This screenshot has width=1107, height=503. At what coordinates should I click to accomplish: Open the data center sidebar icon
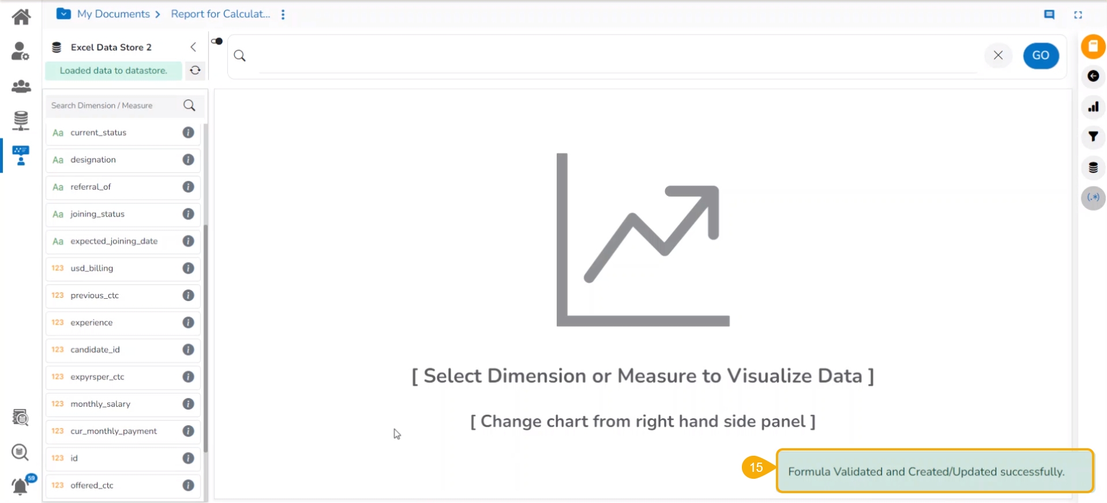pos(21,121)
